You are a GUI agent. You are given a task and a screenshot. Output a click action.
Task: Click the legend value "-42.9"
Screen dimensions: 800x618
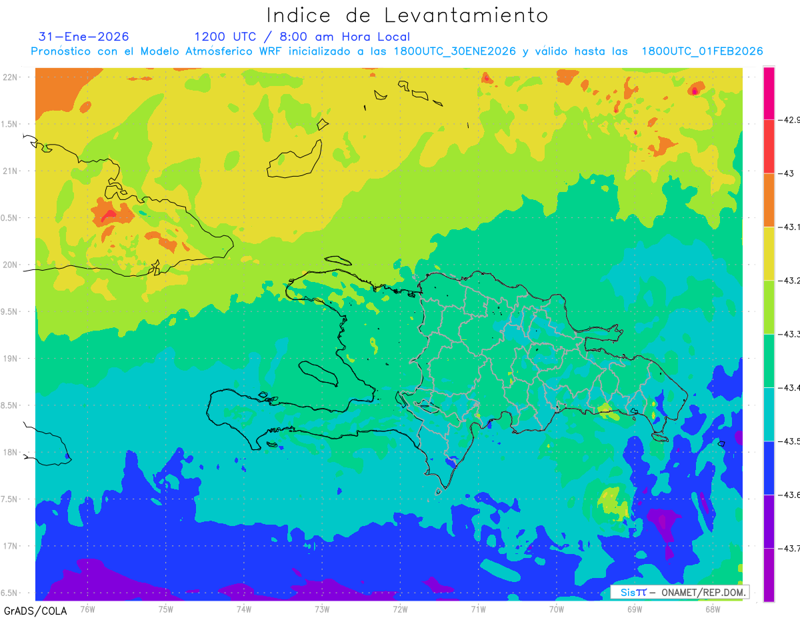(789, 120)
